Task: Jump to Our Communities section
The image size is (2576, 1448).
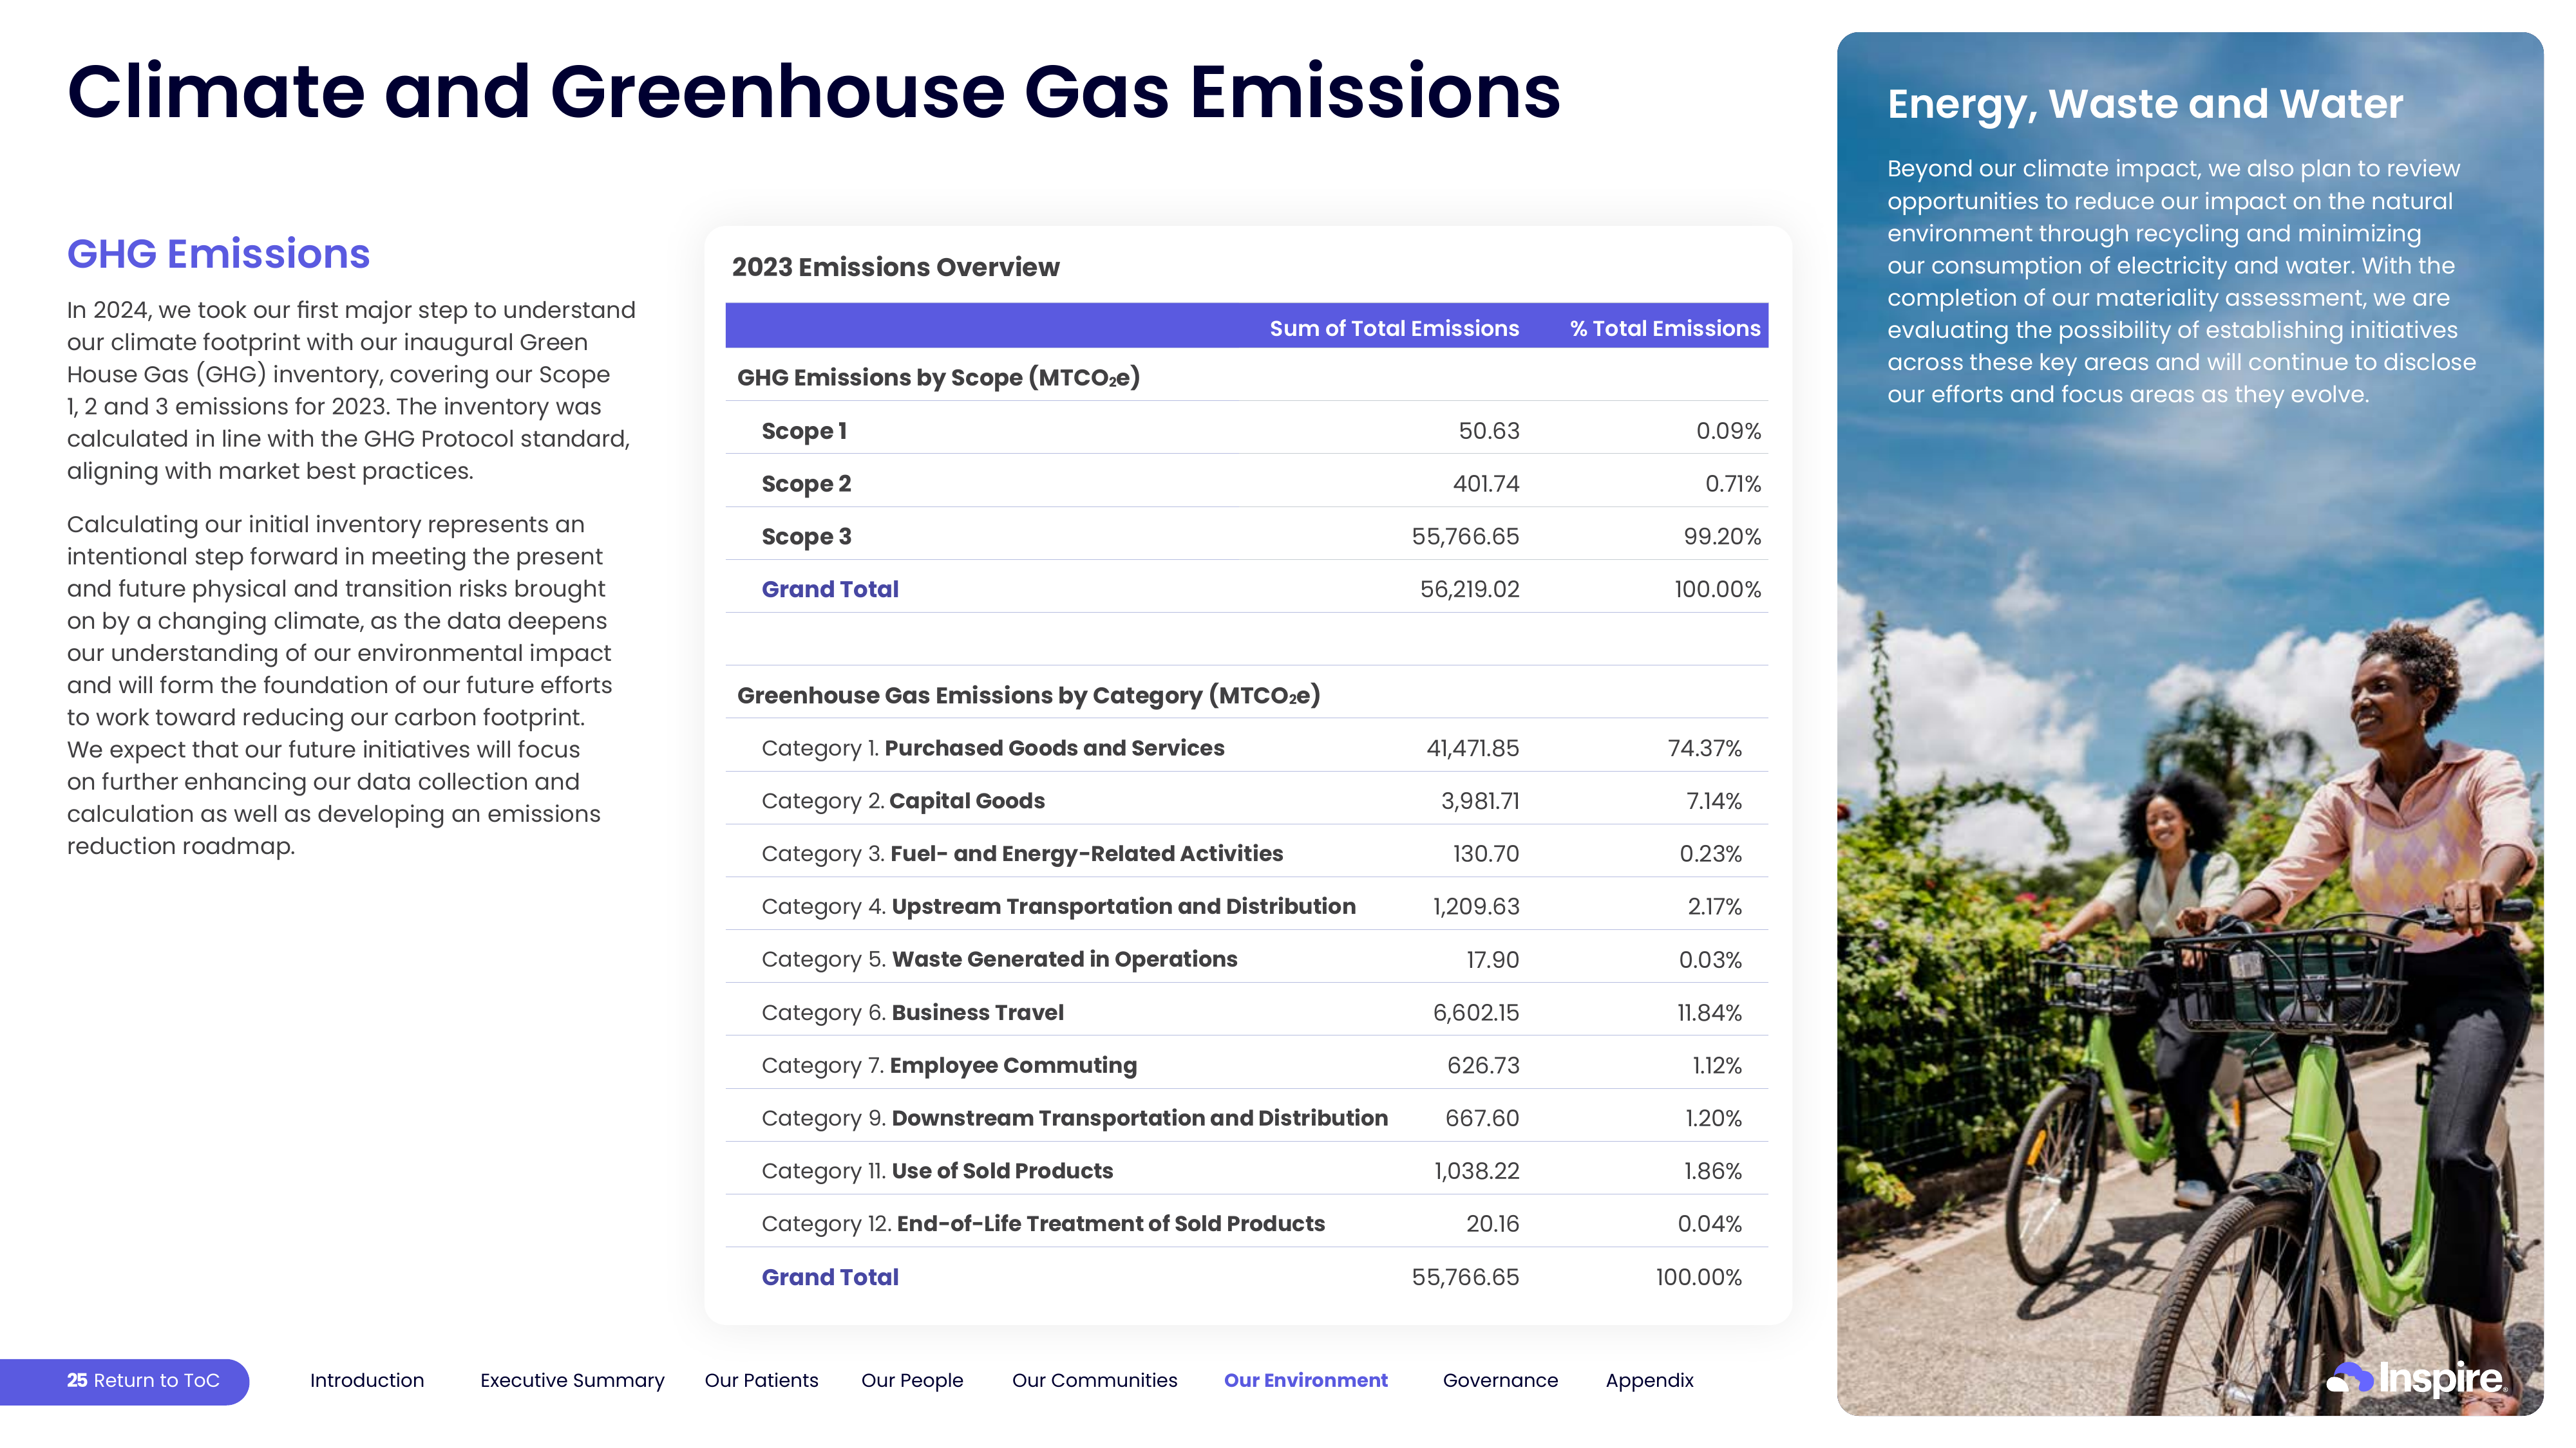Action: tap(1094, 1380)
